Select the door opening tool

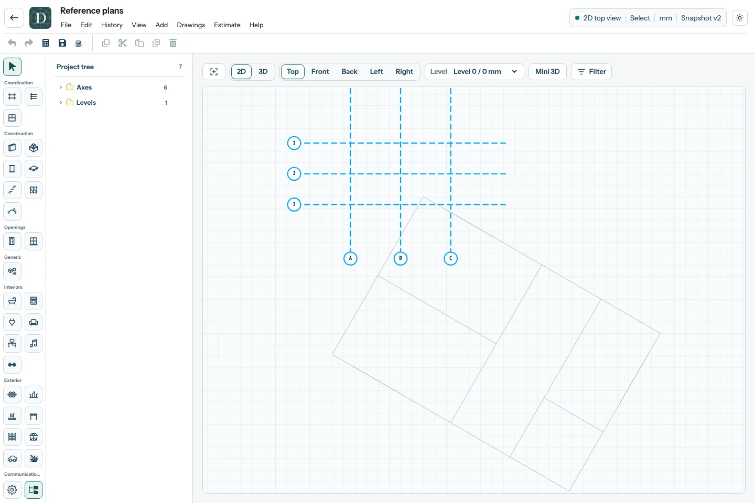[12, 241]
